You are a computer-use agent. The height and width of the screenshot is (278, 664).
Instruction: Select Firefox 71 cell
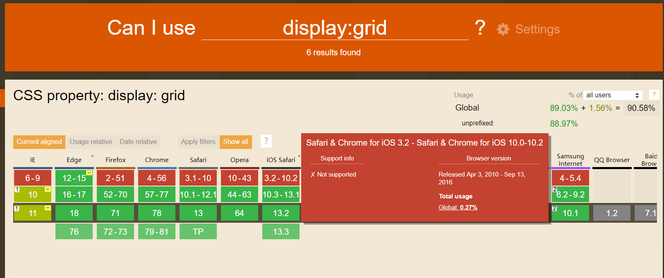pyautogui.click(x=115, y=213)
